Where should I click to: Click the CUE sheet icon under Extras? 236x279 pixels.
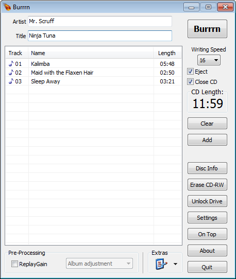[x=161, y=264]
